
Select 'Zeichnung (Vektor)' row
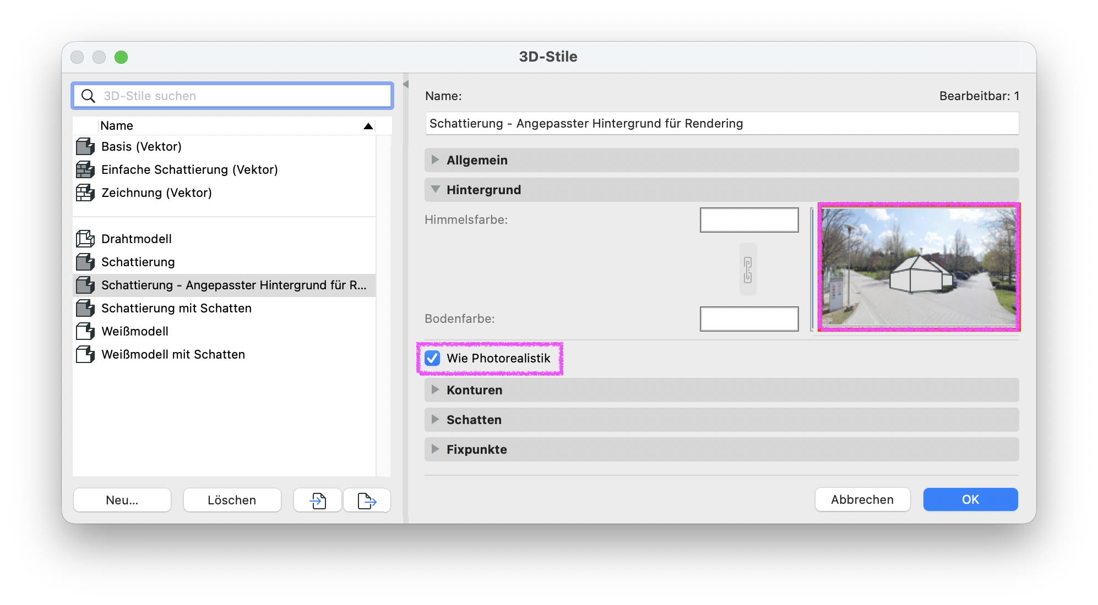[224, 193]
